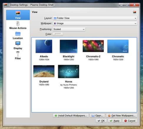Open the Color picker swatch button
This screenshot has width=143, height=129.
tap(58, 34)
